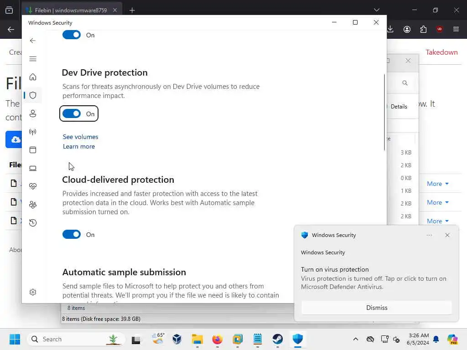Click blue cloud upload button on Filebin
Image resolution: width=467 pixels, height=350 pixels.
(x=14, y=139)
